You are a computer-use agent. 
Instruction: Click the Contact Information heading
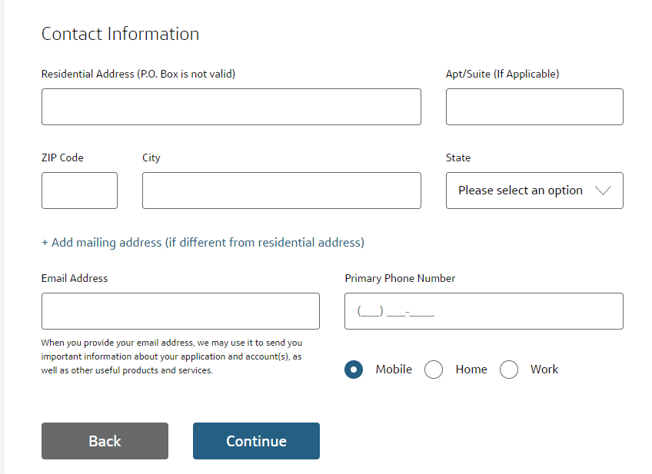[x=120, y=34]
